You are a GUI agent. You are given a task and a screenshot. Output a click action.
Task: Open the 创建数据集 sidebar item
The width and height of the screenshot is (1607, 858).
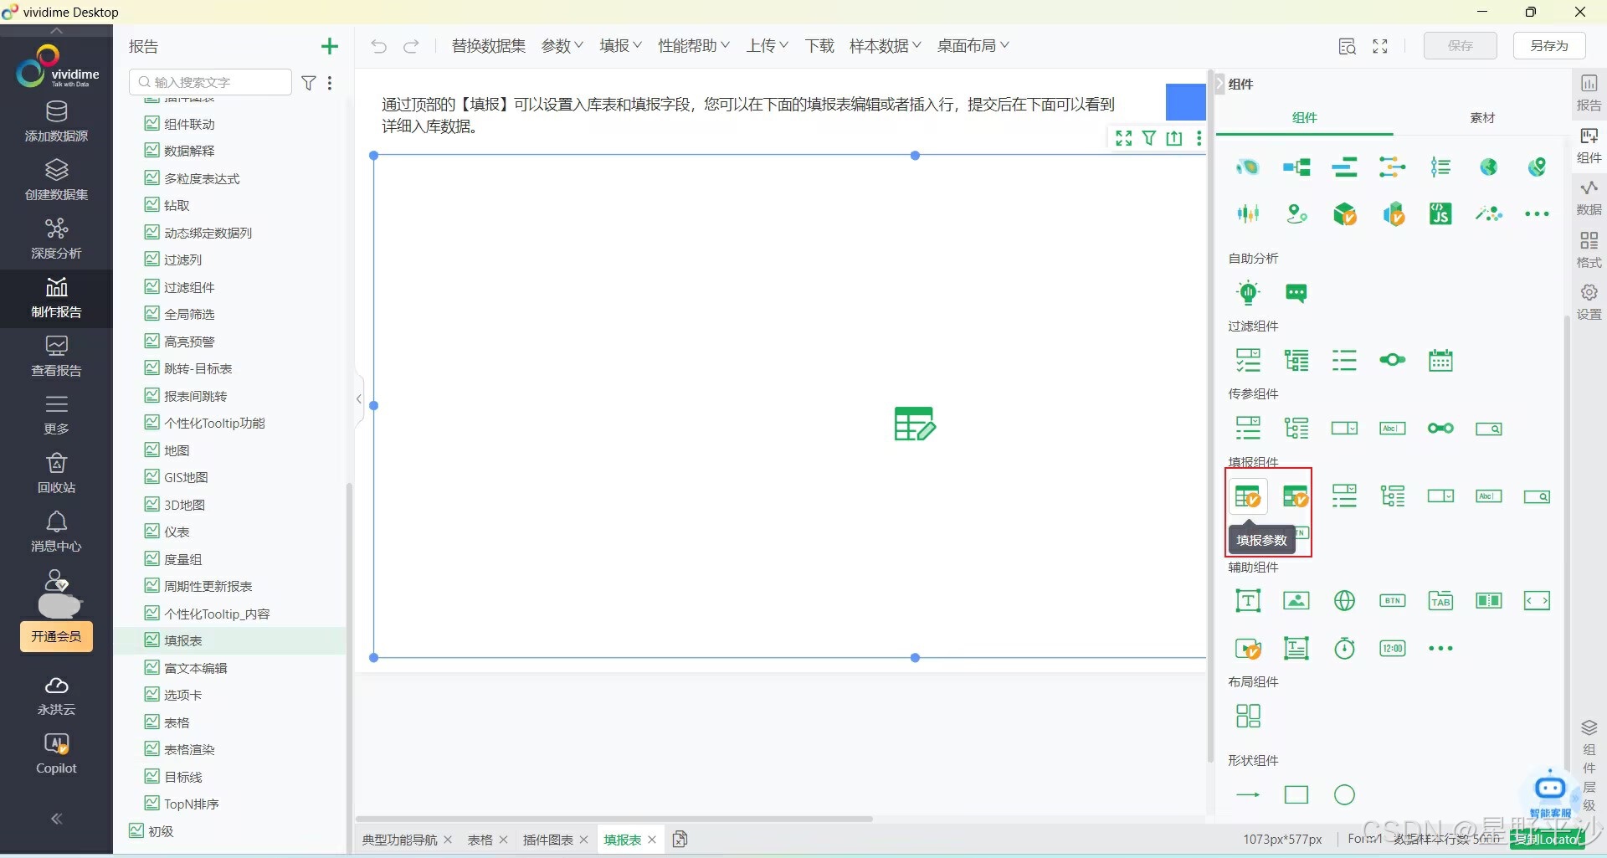(56, 180)
